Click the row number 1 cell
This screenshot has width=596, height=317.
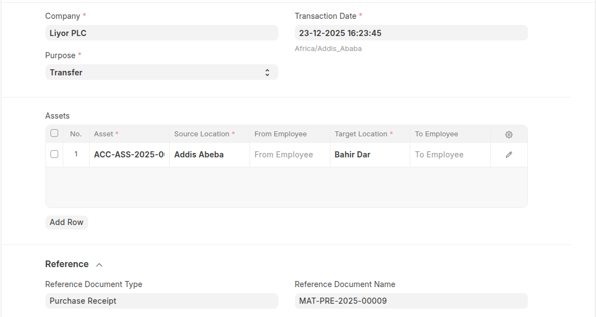tap(76, 155)
